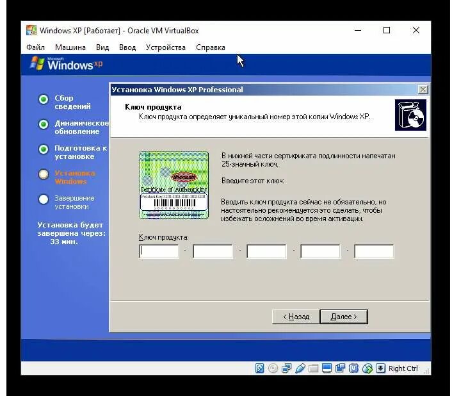Screen dimensions: 452x396
Task: Click the network adapters status icon
Action: (287, 368)
